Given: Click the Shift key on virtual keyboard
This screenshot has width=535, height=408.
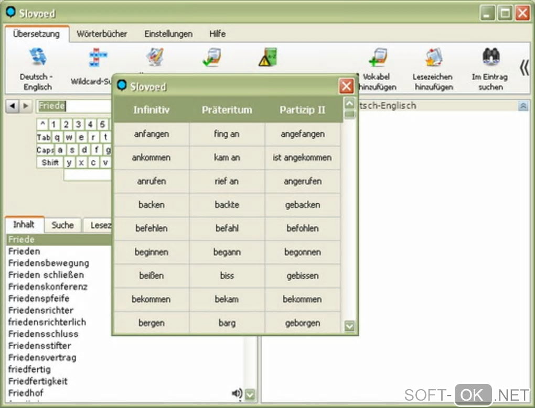Looking at the screenshot, I should pos(50,162).
